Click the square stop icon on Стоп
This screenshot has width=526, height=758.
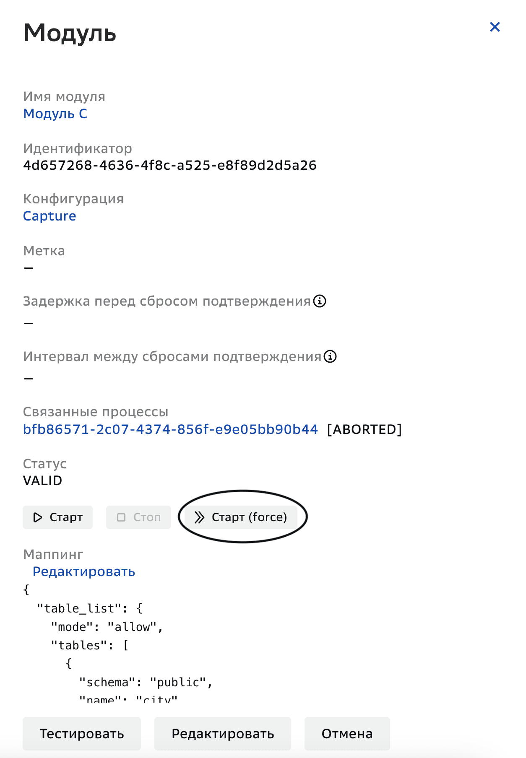(x=121, y=517)
